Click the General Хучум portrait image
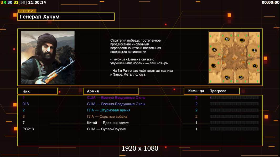280x157 pixels. point(48,57)
